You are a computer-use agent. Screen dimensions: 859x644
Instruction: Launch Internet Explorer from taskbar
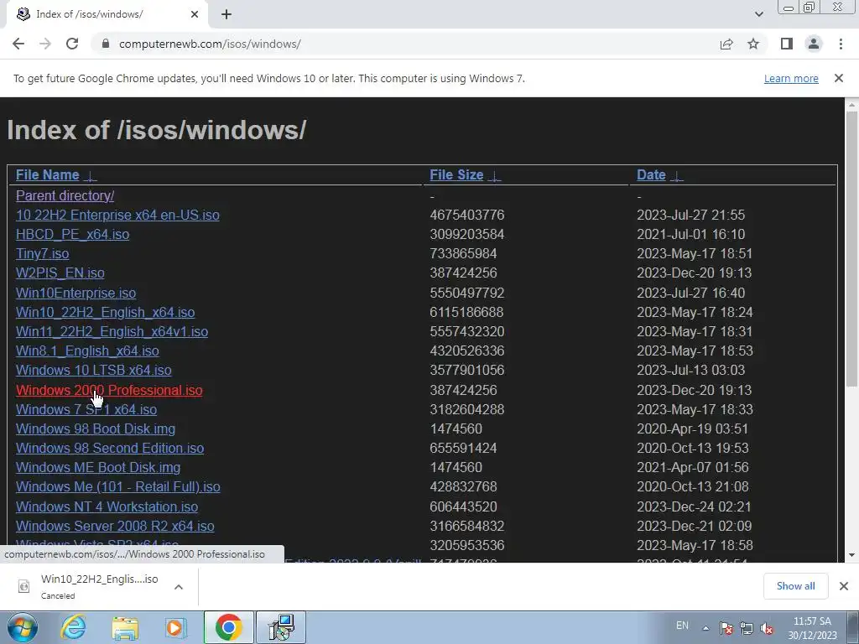(x=73, y=627)
